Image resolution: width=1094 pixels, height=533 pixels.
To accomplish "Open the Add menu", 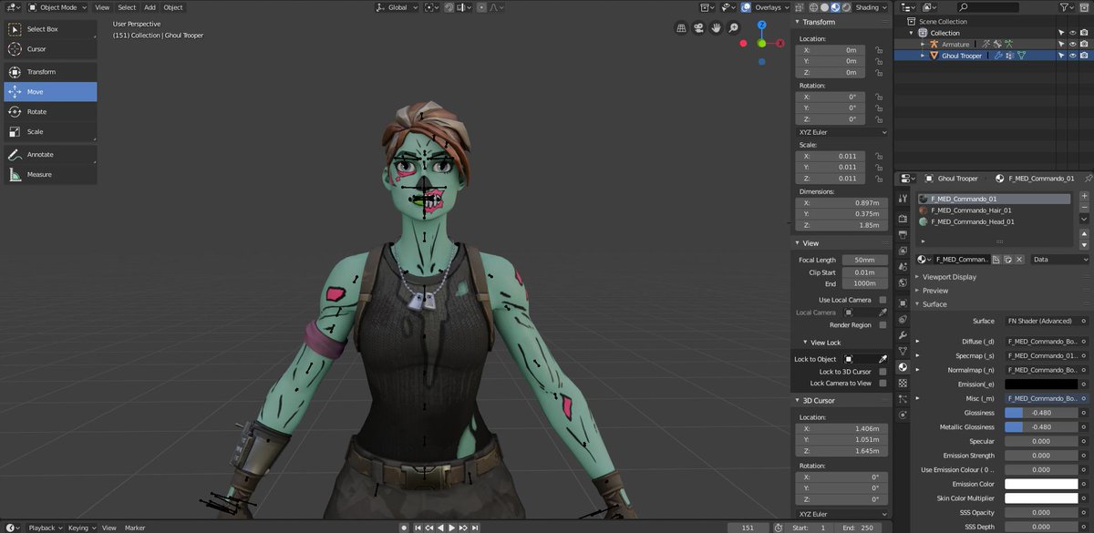I will [150, 7].
